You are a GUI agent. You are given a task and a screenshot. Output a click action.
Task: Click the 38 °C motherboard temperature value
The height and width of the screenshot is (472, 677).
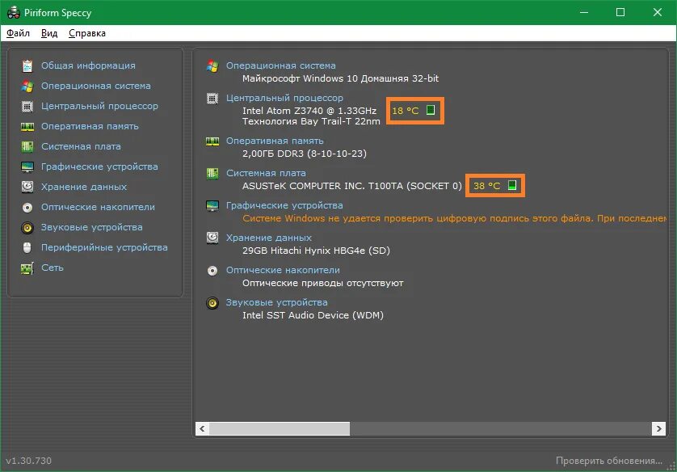[x=487, y=186]
